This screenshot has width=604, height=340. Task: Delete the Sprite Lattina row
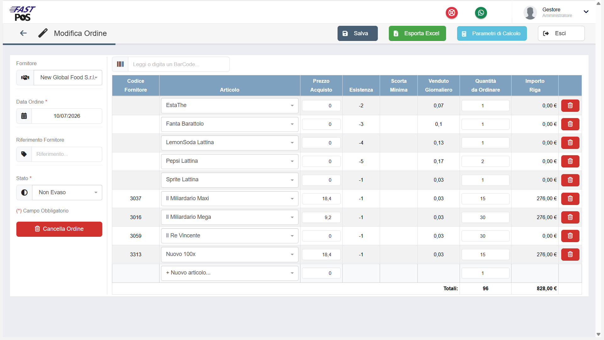coord(570,180)
